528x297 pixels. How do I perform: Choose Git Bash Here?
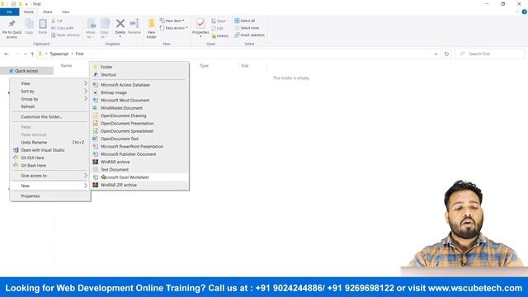pyautogui.click(x=50, y=165)
